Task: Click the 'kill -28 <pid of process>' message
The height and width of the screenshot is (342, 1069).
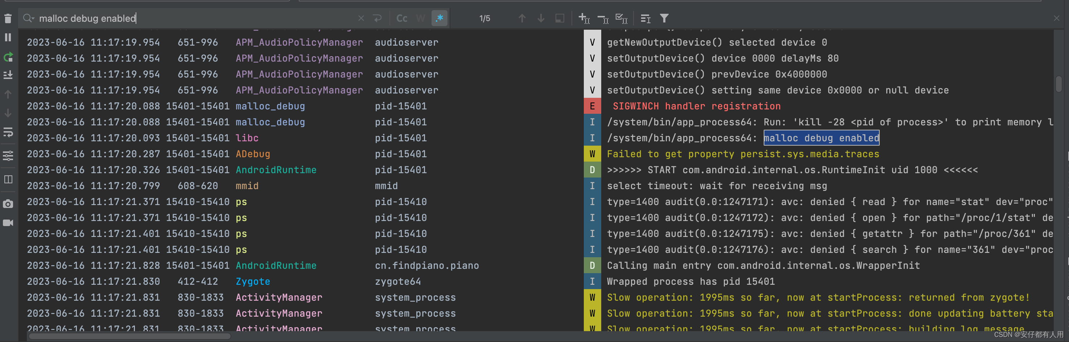Action: 830,122
